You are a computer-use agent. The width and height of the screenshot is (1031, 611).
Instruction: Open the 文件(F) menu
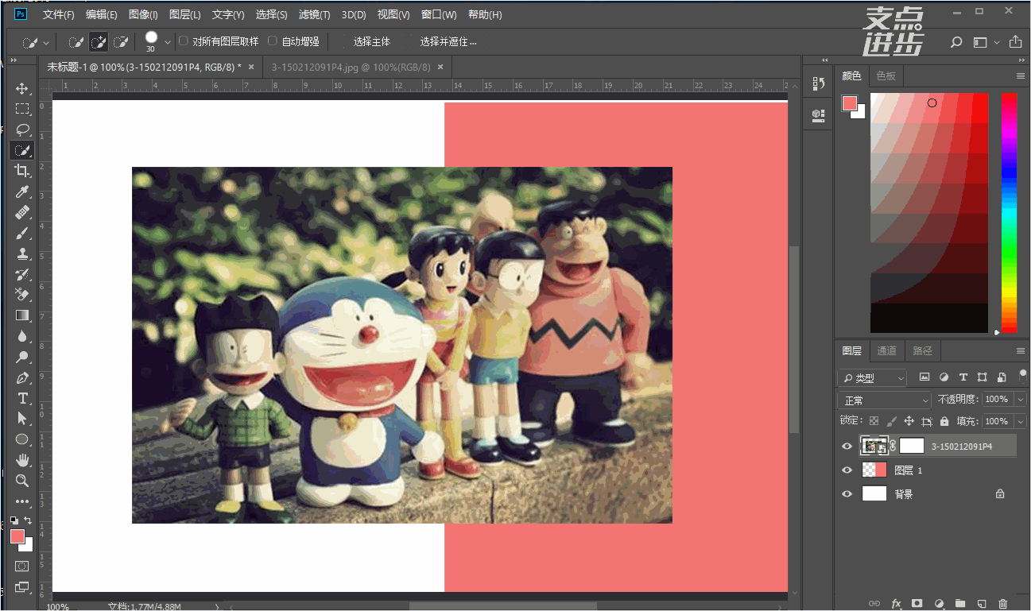(x=59, y=15)
